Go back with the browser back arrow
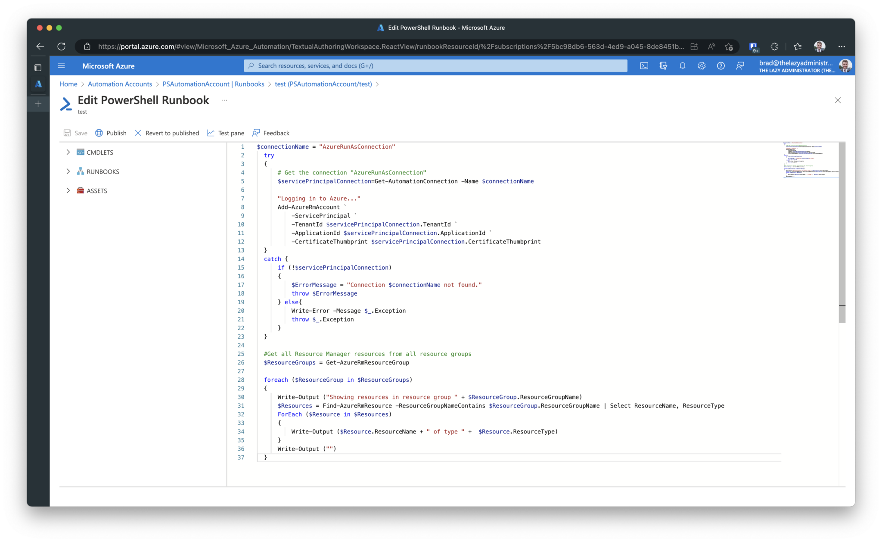This screenshot has height=542, width=882. point(40,47)
